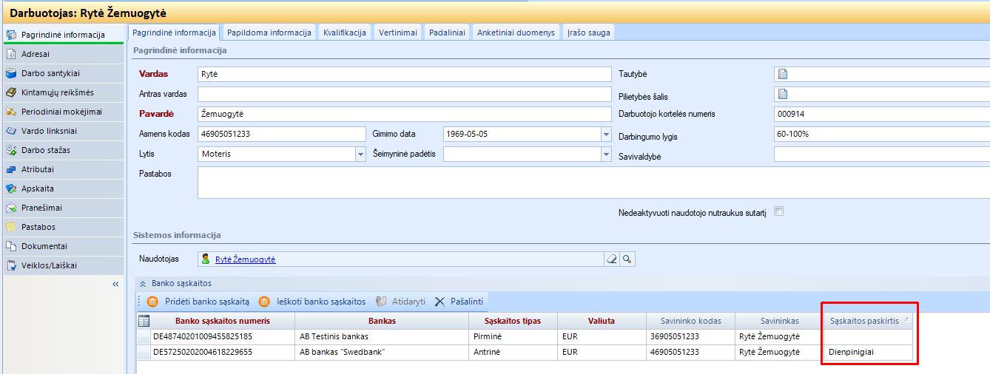Image resolution: width=990 pixels, height=374 pixels.
Task: Click the bank accounts grid selector icon
Action: [144, 321]
